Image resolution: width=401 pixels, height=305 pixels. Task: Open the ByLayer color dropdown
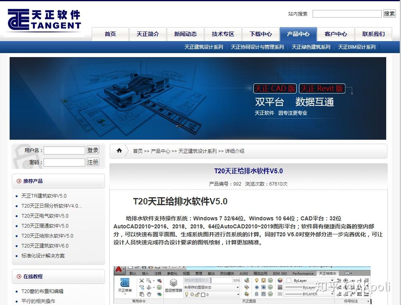309,281
